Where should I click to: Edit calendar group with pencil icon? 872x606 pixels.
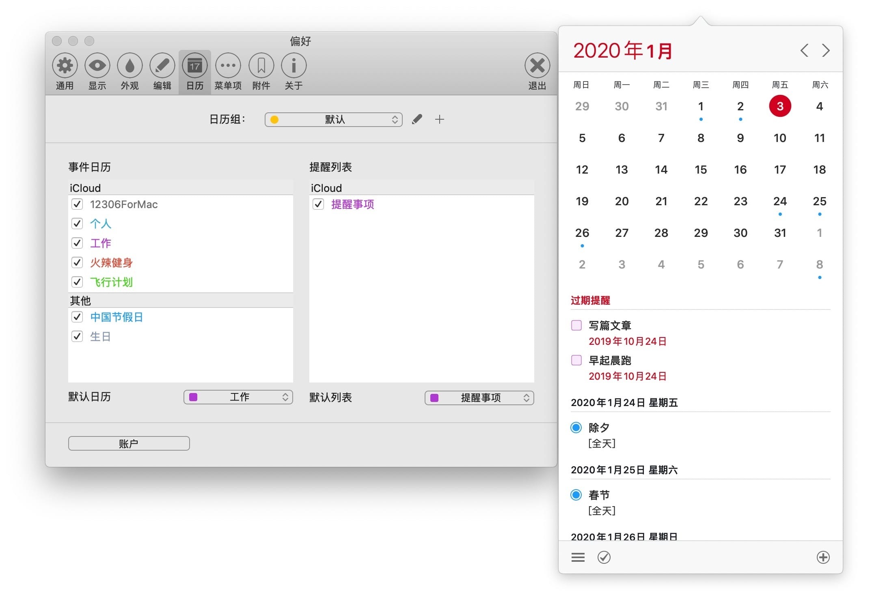417,119
